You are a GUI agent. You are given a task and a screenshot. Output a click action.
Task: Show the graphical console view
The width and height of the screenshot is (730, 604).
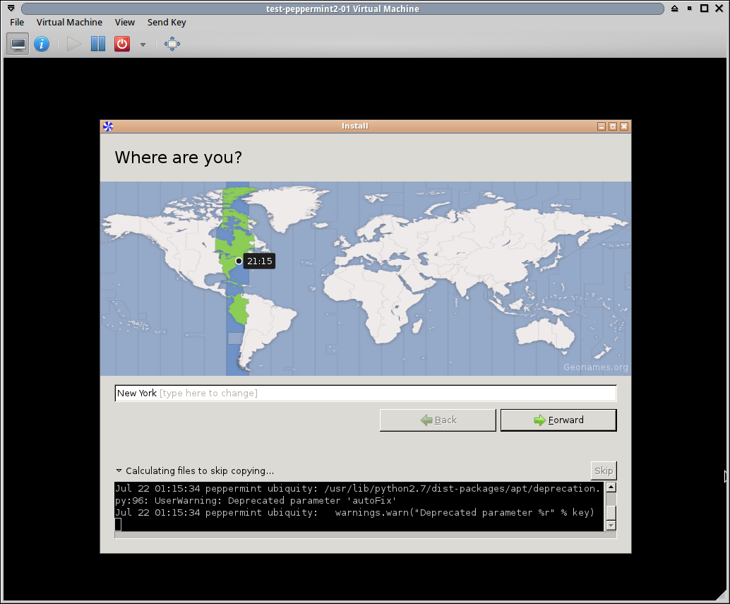click(x=18, y=45)
